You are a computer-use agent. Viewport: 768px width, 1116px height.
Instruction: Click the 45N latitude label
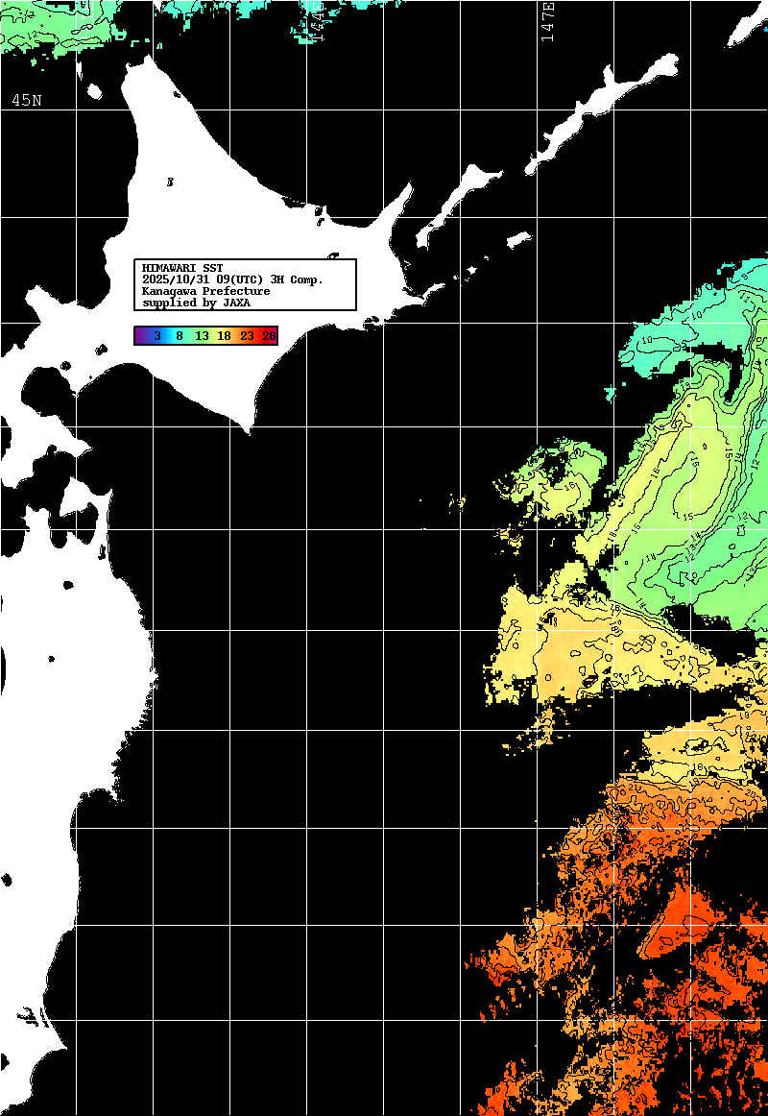26,101
